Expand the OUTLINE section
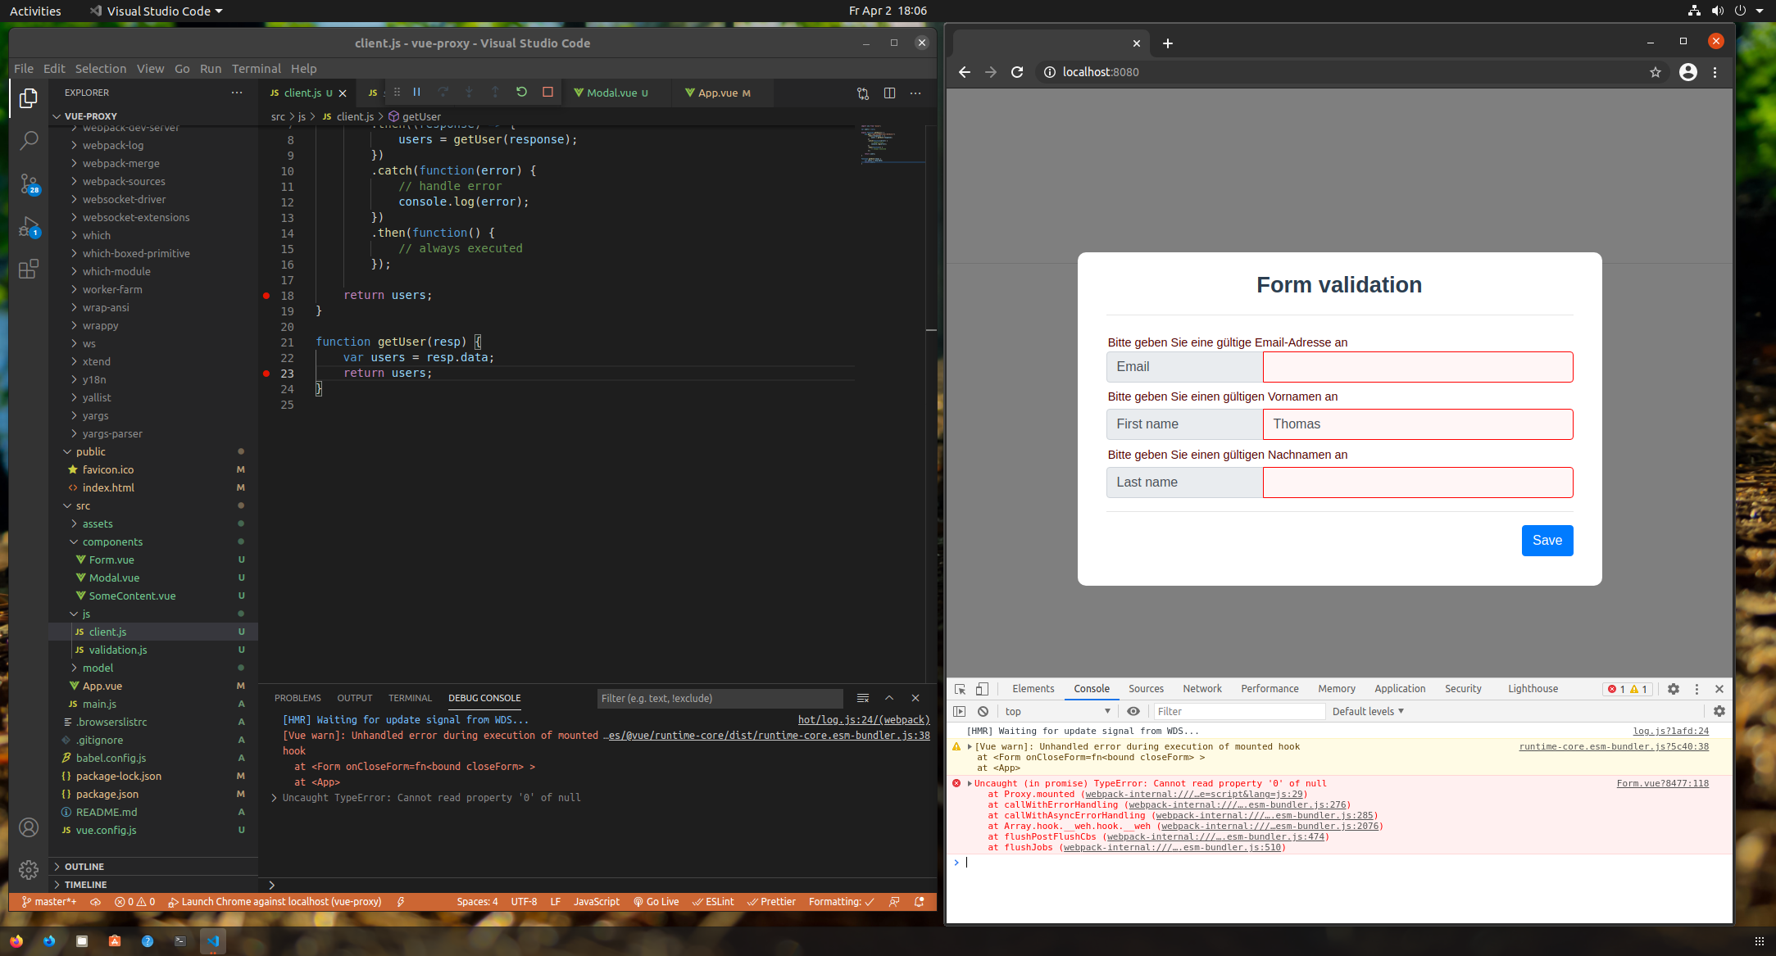Image resolution: width=1776 pixels, height=956 pixels. point(84,867)
